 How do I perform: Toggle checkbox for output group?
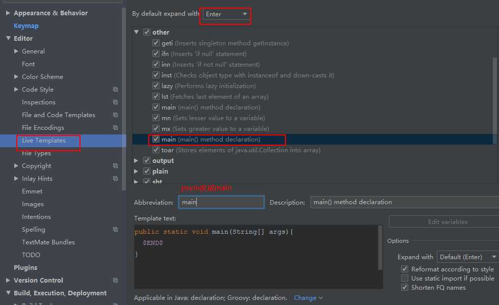pos(147,160)
